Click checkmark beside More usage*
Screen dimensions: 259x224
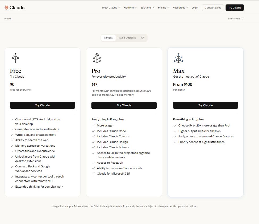(94, 126)
